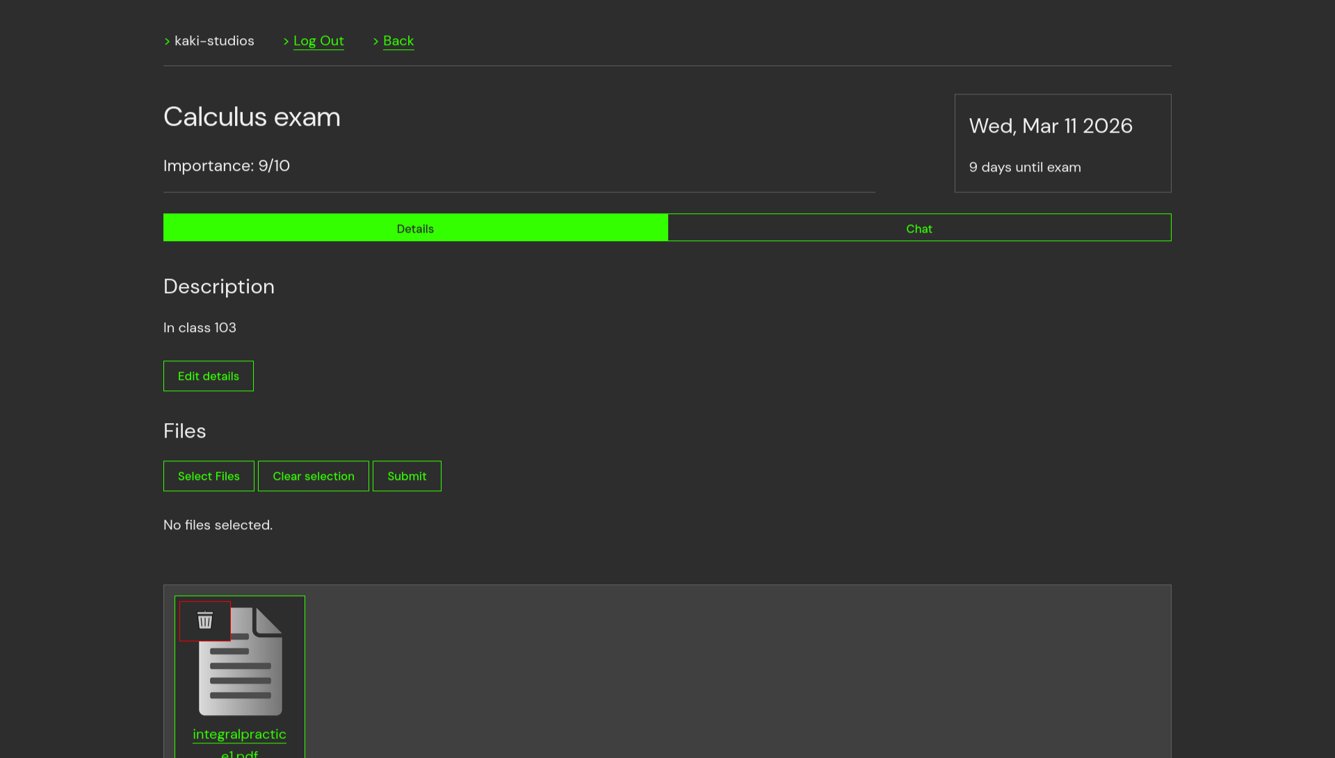Open Edit details for the exam
Viewport: 1335px width, 758px height.
(x=208, y=376)
